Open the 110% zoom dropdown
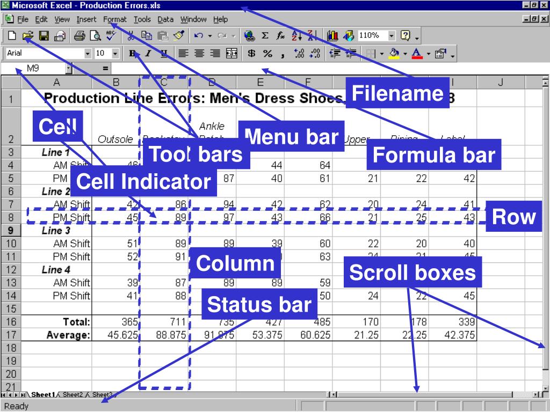 pos(392,36)
